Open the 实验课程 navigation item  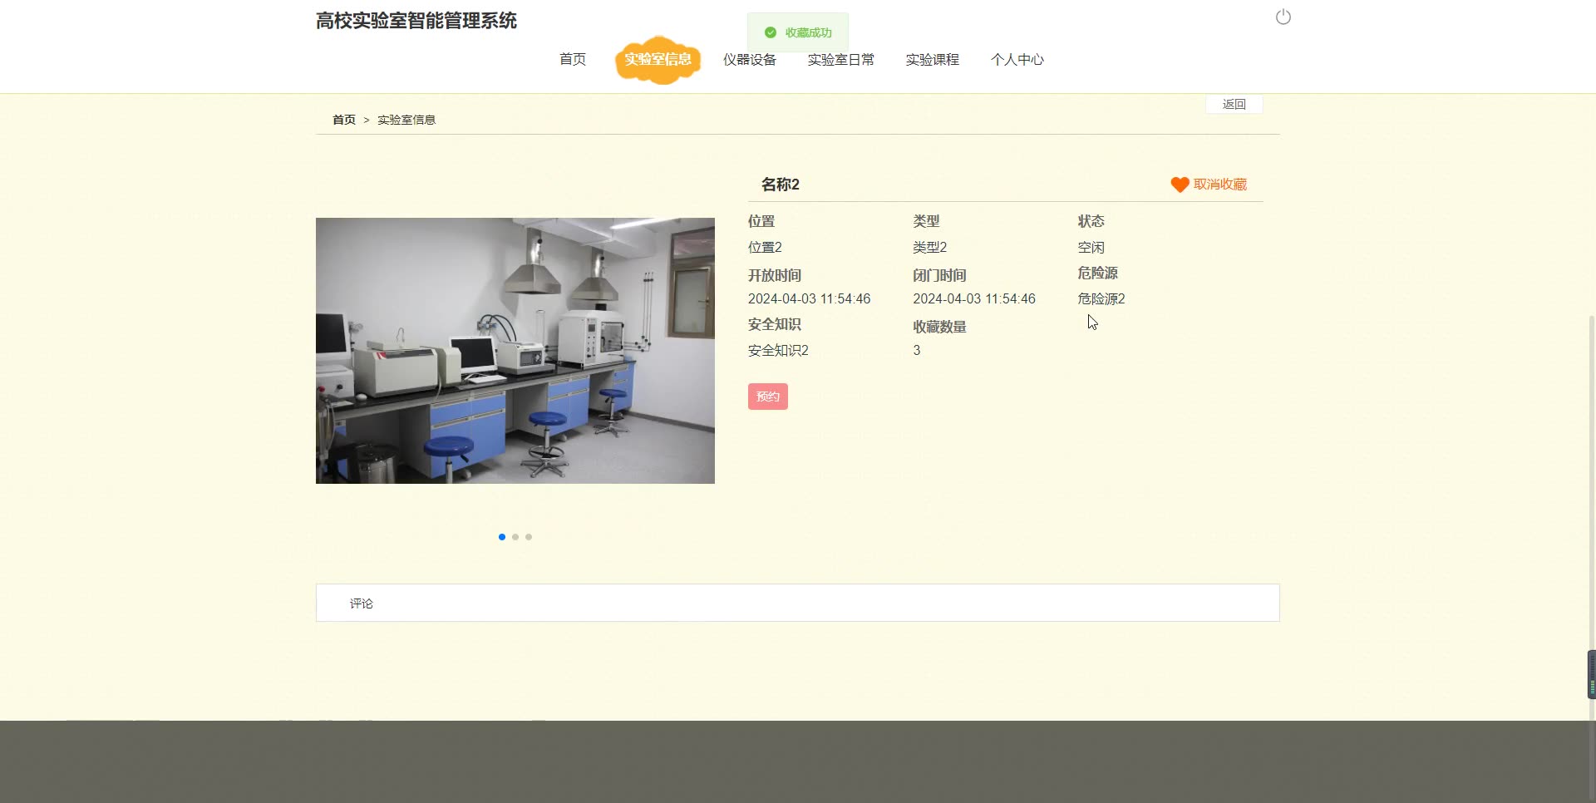point(931,59)
